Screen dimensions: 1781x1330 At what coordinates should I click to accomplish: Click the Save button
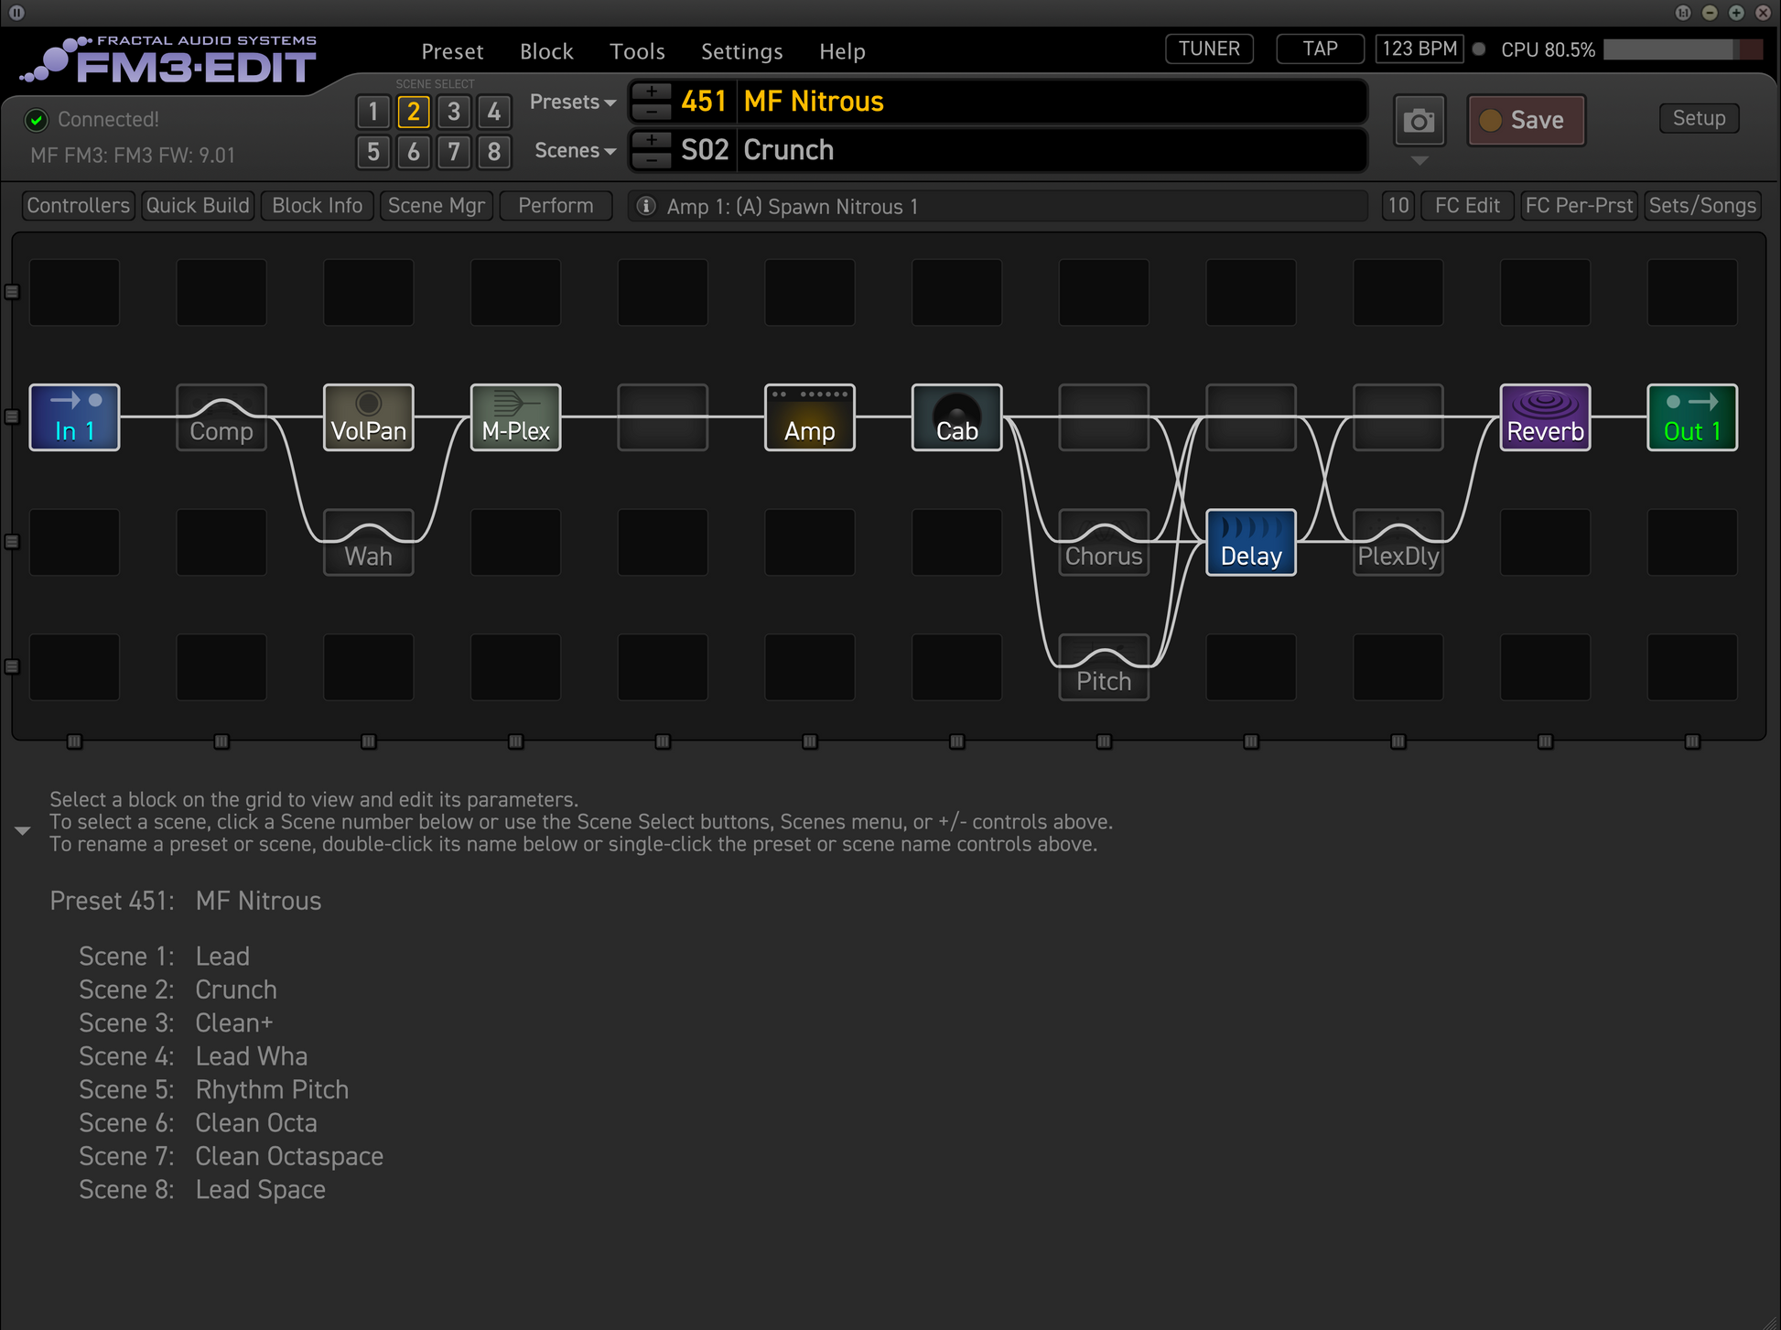point(1526,121)
